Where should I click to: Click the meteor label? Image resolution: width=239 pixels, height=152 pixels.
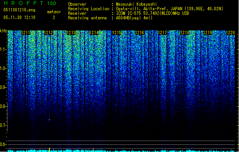(54, 12)
